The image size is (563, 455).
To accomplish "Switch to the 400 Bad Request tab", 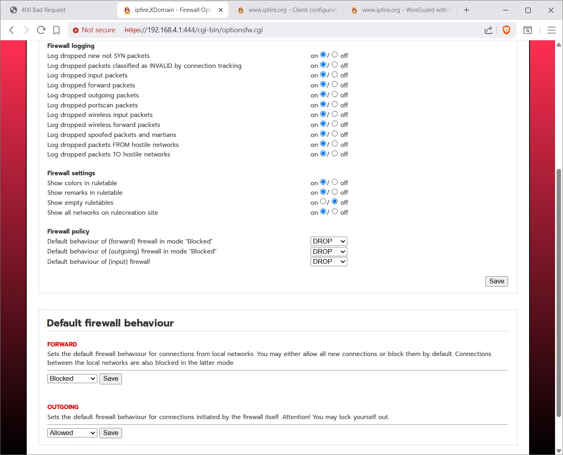I will click(x=52, y=10).
